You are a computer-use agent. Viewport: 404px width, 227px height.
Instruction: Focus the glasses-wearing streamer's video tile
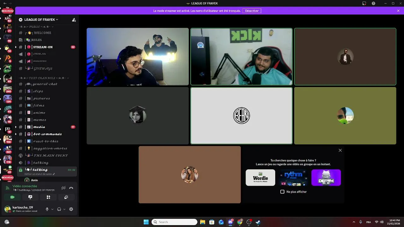138,57
